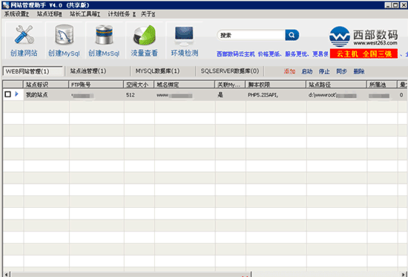Open the 站点迁移 menu

pos(49,14)
